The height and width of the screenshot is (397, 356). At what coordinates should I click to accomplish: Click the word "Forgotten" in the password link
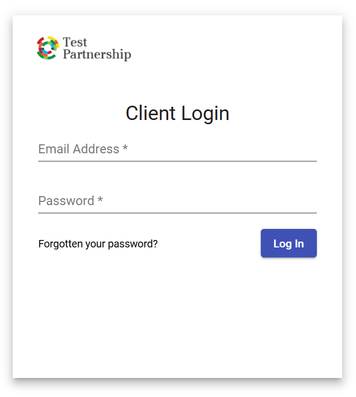(x=60, y=244)
